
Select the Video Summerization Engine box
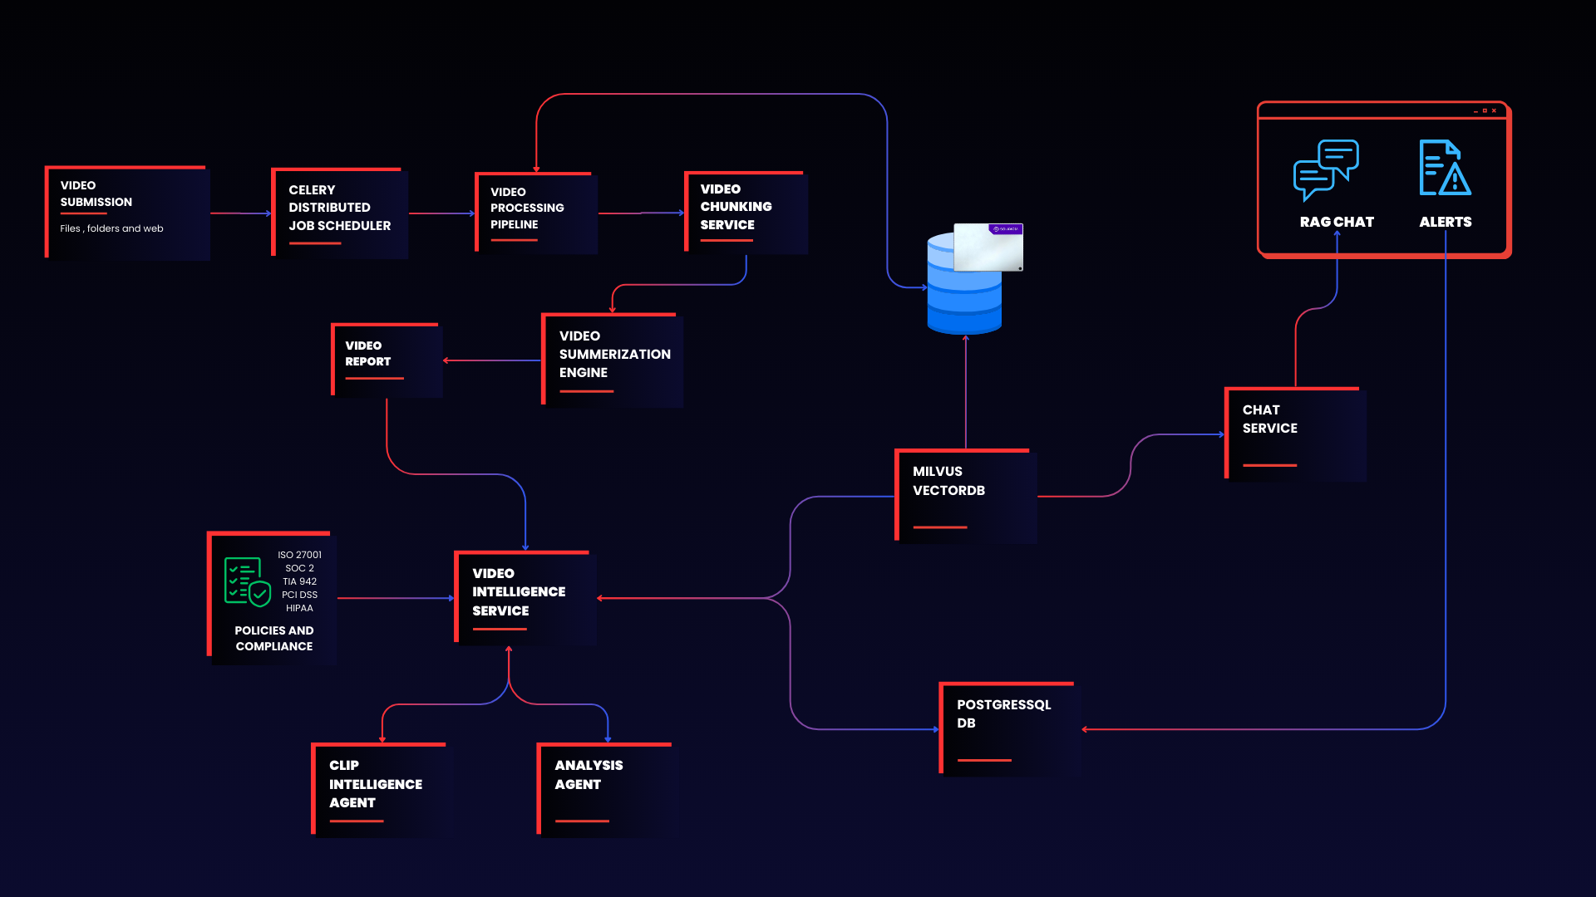tap(613, 360)
